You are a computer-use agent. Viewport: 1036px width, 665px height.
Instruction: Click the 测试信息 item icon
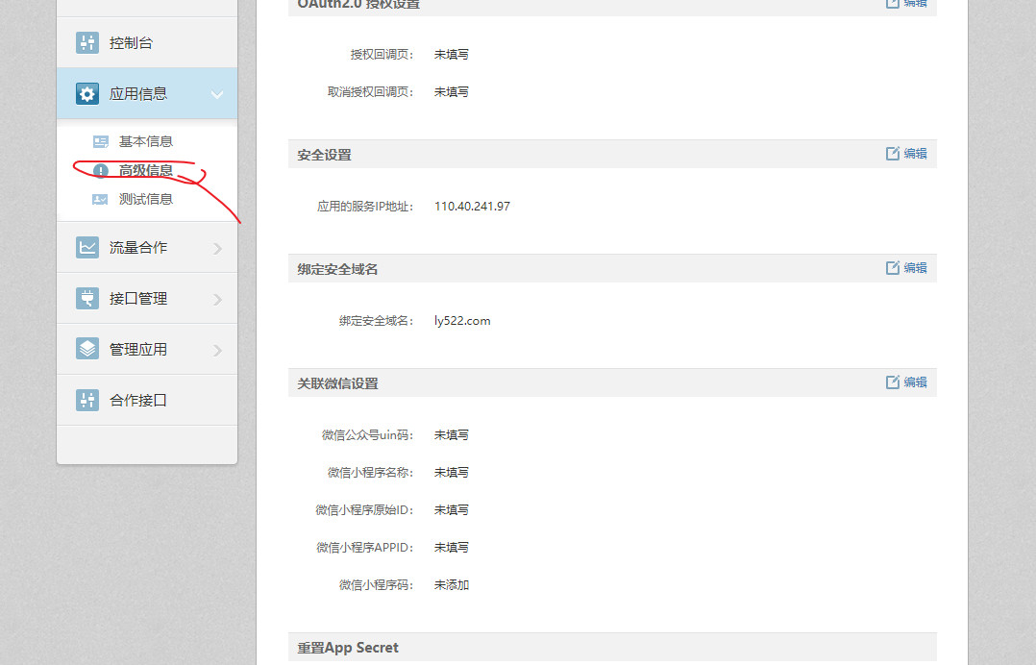coord(100,199)
